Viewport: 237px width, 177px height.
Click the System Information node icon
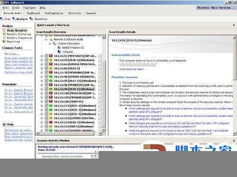(55, 43)
